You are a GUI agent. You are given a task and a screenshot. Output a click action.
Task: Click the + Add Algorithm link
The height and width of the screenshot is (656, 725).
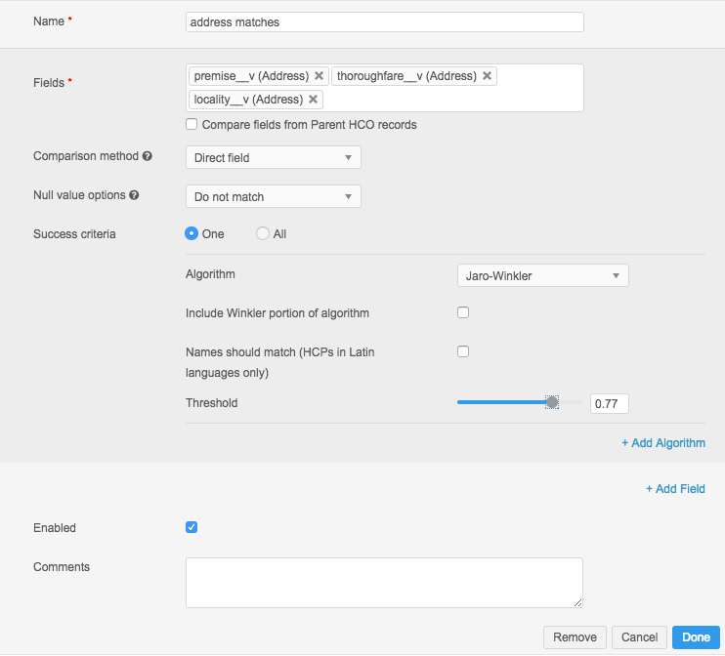point(663,443)
